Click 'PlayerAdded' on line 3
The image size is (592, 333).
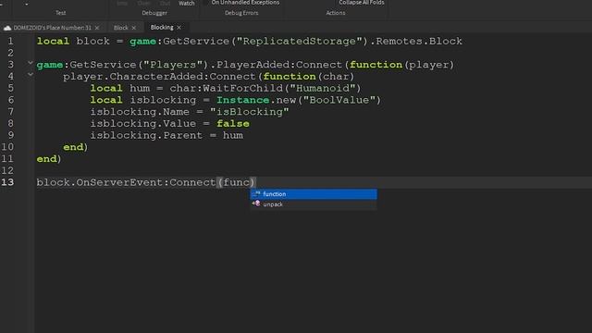253,65
